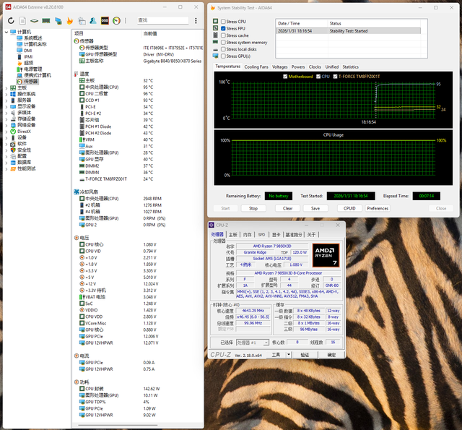This screenshot has height=430, width=462.
Task: Select 系统概述 in the sidebar tree
Action: point(32,38)
